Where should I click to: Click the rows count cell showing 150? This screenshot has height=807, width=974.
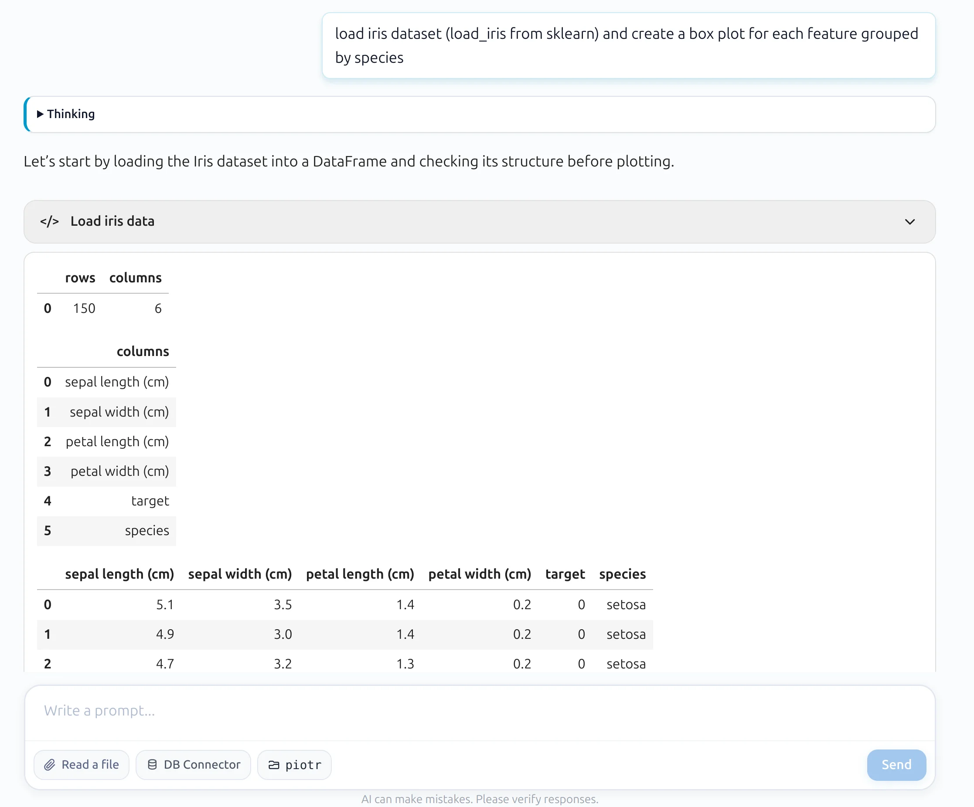pyautogui.click(x=84, y=308)
